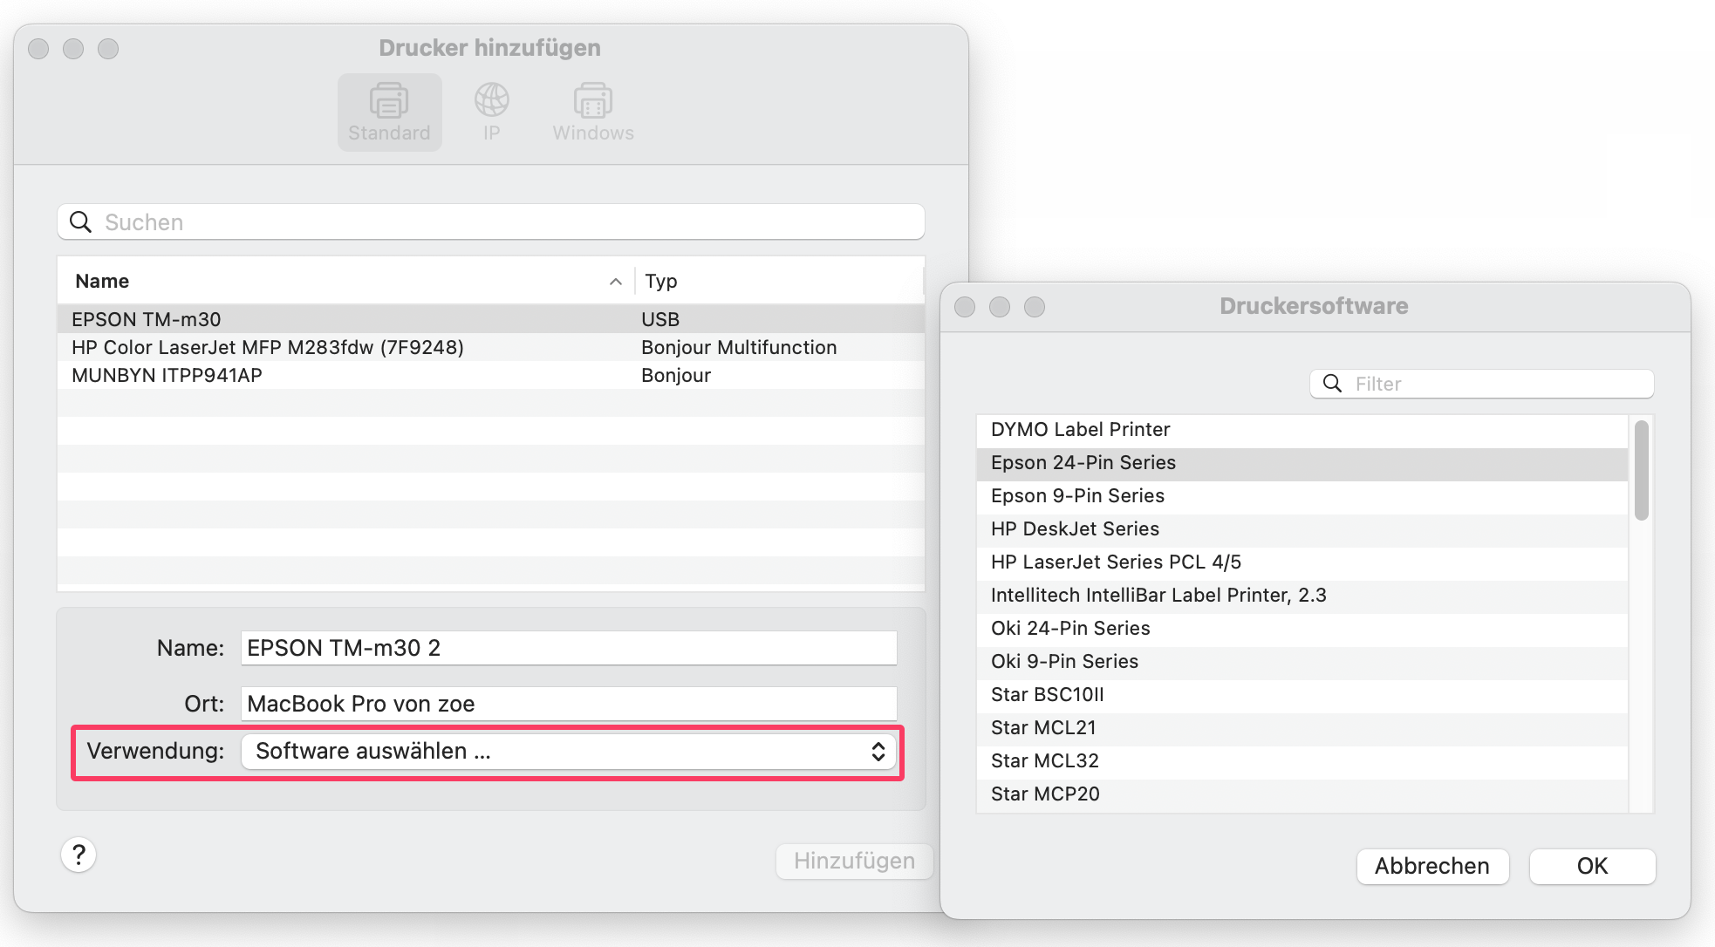Viewport: 1715px width, 947px height.
Task: Select HP Color LaserJet MFP M283fdw
Action: tap(267, 347)
